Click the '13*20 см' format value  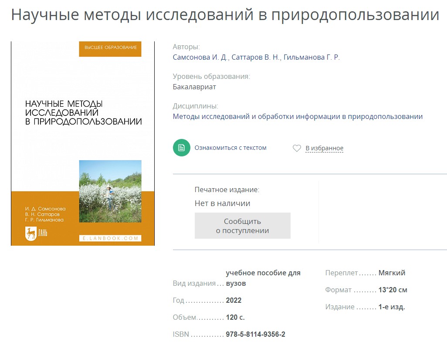pos(393,290)
